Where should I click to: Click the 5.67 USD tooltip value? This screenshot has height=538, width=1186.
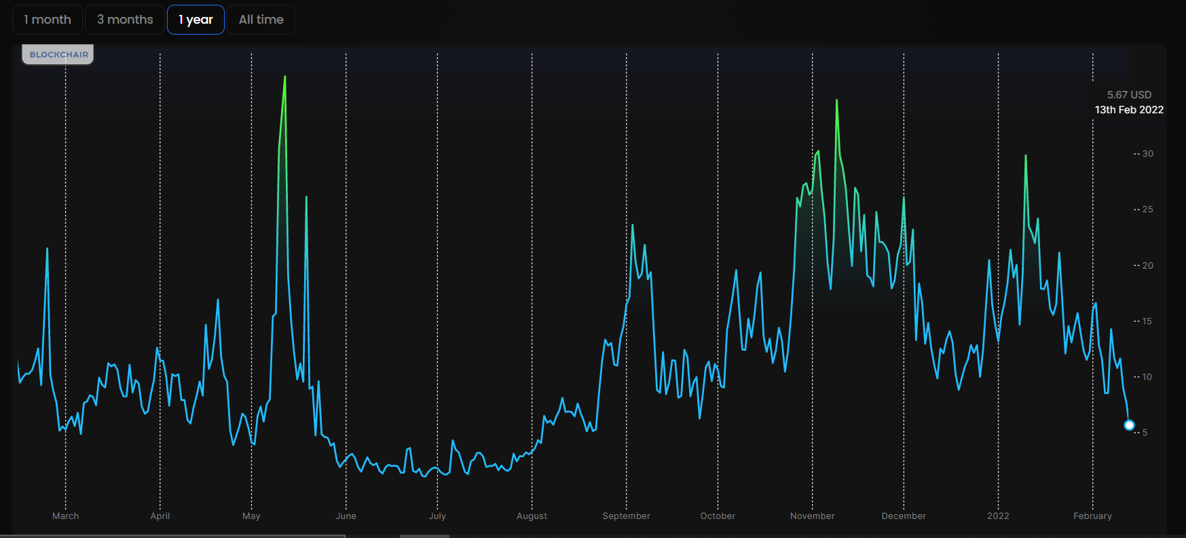pyautogui.click(x=1129, y=95)
